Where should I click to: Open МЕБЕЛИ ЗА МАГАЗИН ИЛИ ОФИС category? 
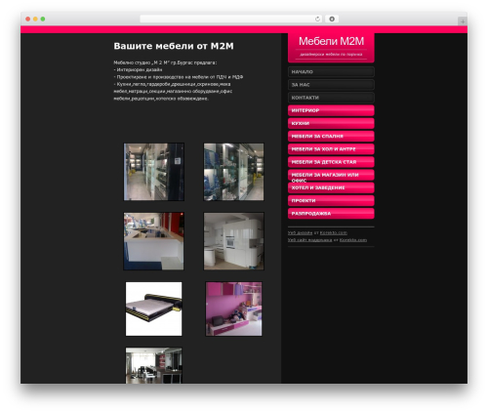[331, 175]
